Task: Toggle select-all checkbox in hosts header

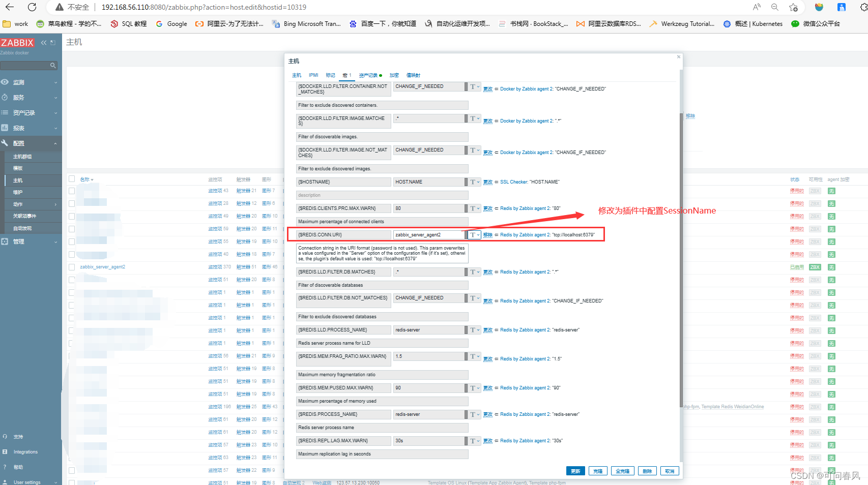Action: tap(72, 179)
